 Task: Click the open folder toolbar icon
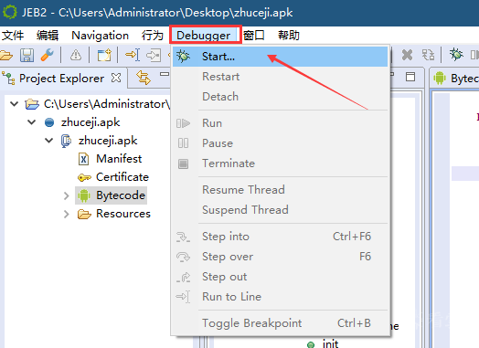tap(6, 55)
